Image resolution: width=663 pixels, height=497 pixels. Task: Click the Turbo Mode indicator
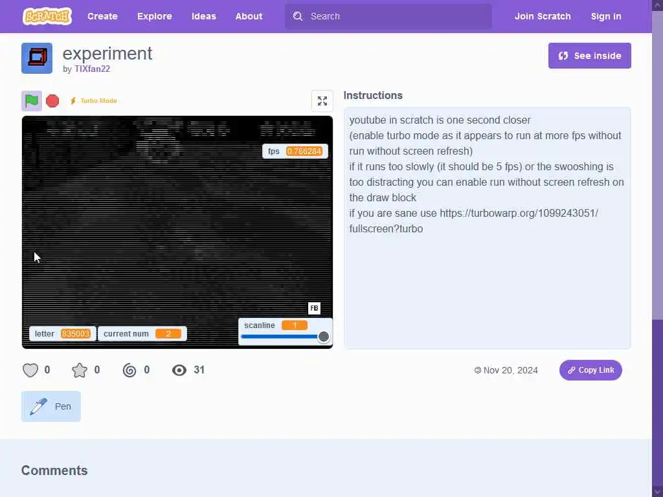tap(93, 100)
